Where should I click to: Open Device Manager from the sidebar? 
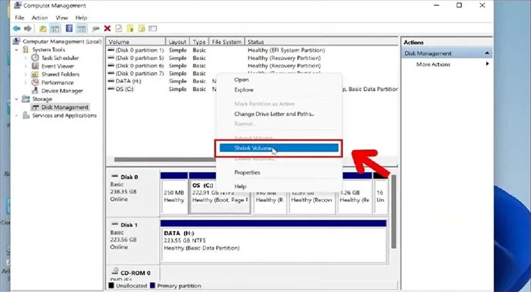tap(62, 90)
